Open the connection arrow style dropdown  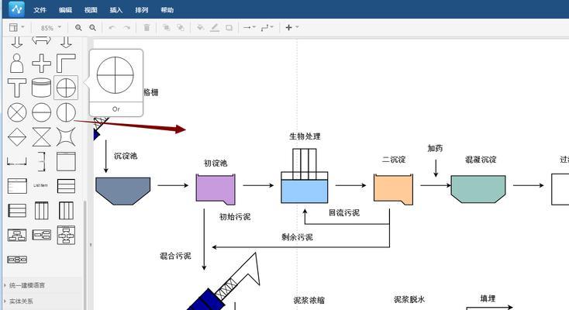click(x=250, y=28)
